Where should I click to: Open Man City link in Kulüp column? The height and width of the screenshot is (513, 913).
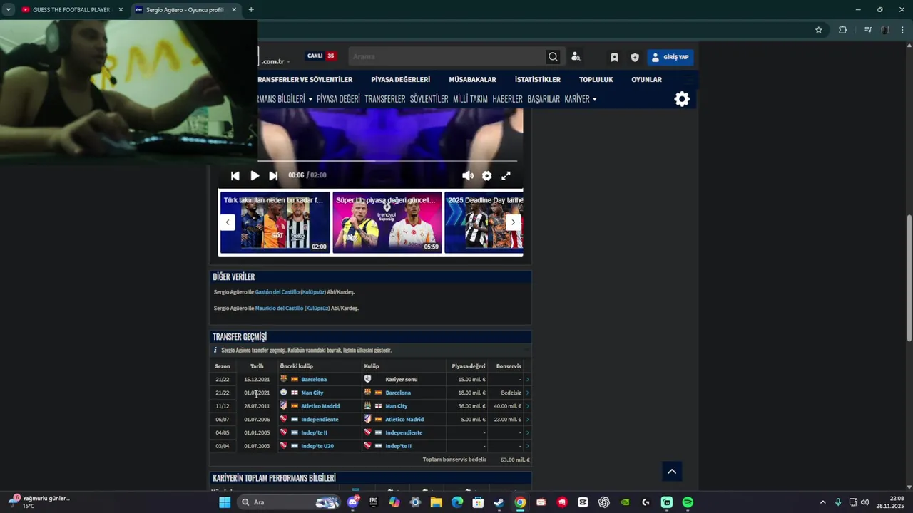pos(396,406)
